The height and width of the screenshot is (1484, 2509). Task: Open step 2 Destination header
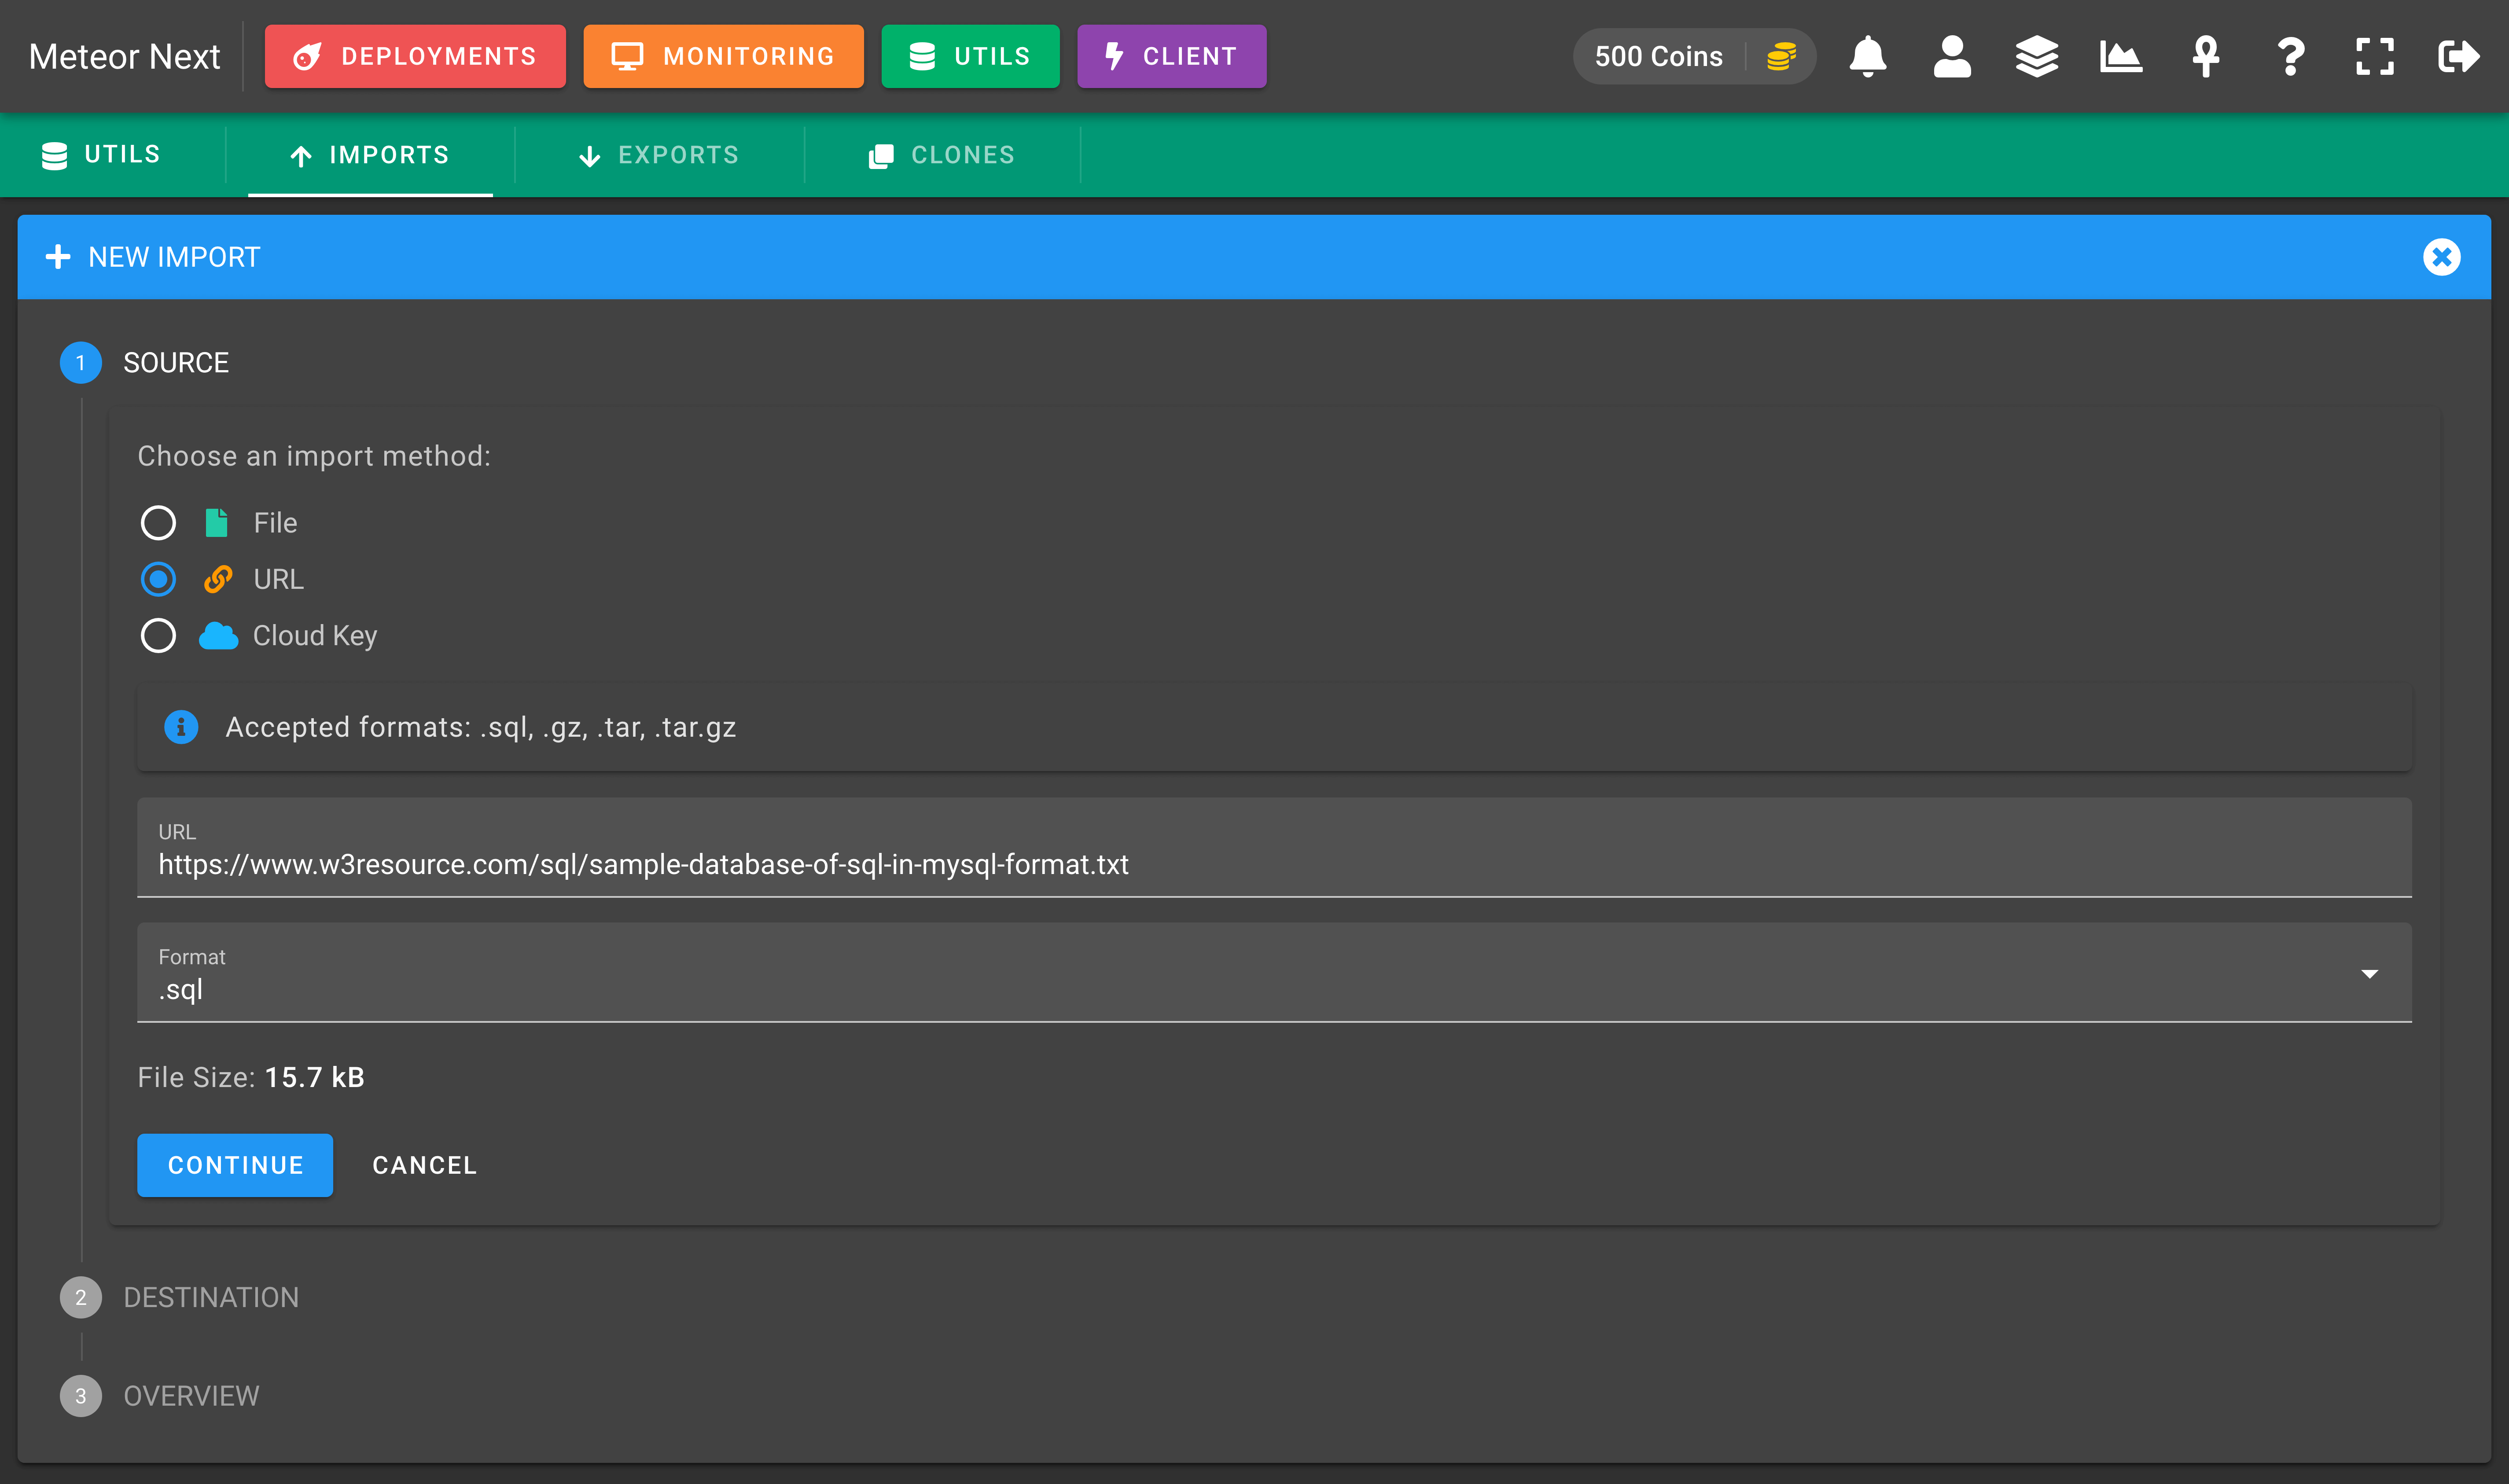180,1297
